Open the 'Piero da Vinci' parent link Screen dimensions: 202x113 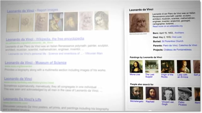pos(170,46)
